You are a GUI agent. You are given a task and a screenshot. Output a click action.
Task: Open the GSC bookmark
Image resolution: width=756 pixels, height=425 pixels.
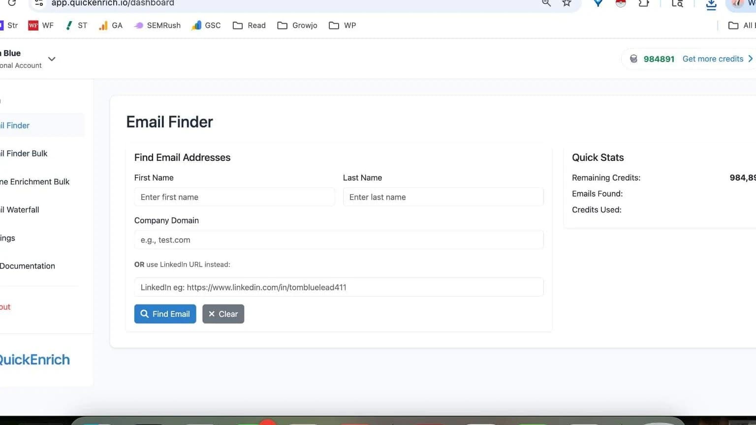coord(206,26)
